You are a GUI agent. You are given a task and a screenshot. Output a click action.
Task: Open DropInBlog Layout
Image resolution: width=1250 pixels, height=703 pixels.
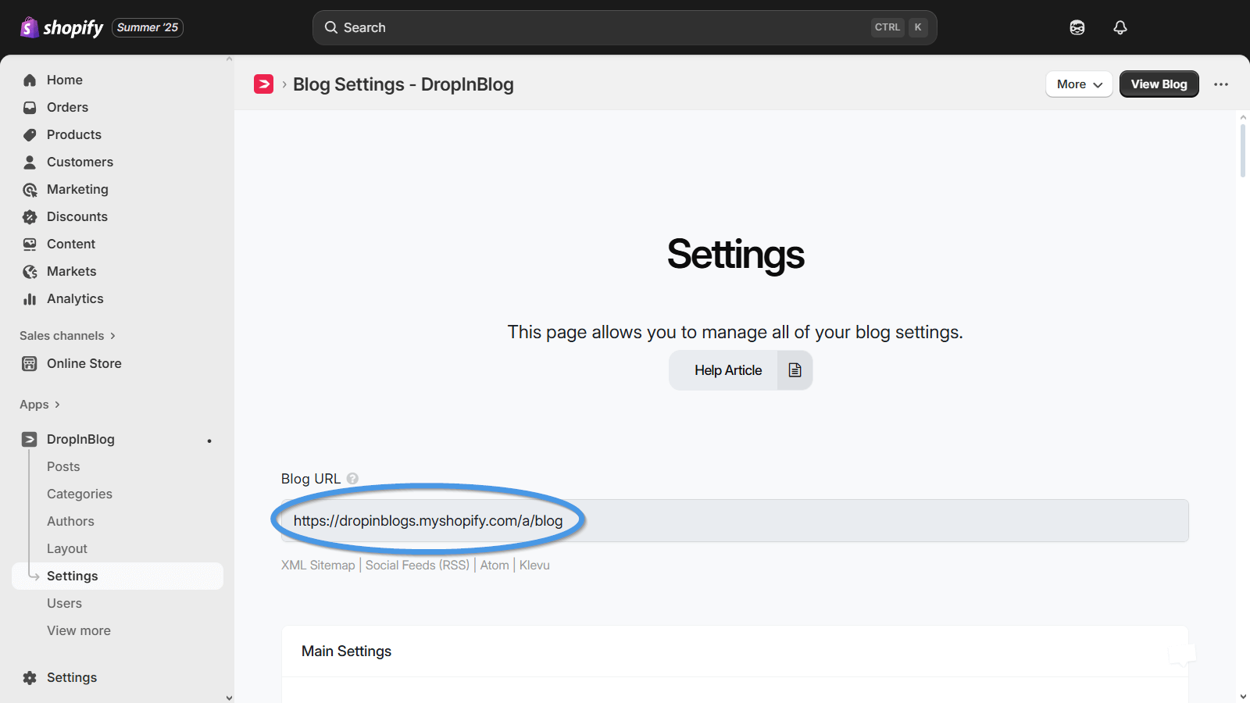pos(67,548)
